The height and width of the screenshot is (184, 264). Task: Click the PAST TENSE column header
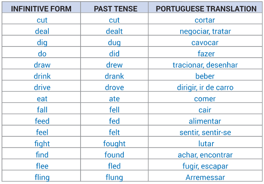point(116,9)
